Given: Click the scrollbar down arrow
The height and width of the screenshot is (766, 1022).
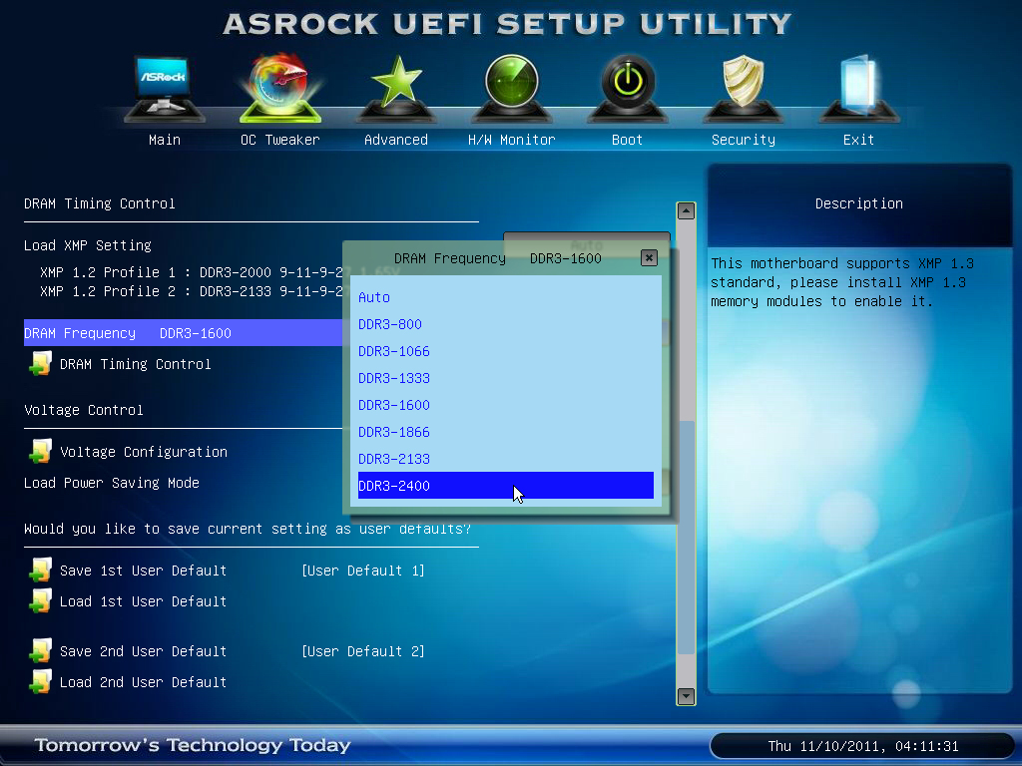Looking at the screenshot, I should pos(686,696).
